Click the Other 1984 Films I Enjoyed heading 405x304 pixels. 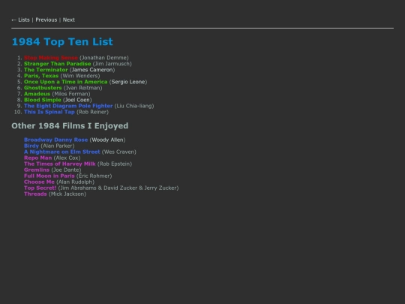tap(70, 126)
